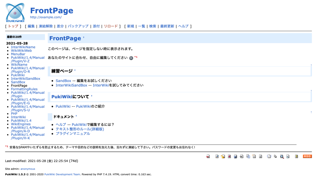Select 検索 in the navigation bar
This screenshot has width=315, height=177.
click(x=153, y=26)
